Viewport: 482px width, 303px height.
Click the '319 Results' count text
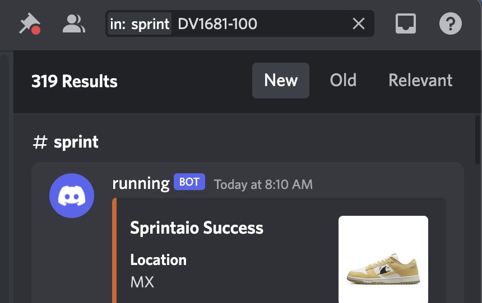click(75, 81)
